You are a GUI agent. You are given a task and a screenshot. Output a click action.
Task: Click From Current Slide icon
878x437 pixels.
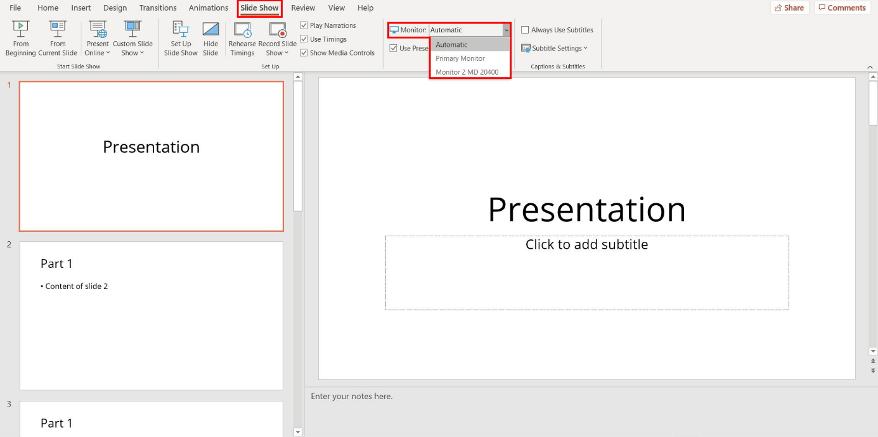point(58,30)
